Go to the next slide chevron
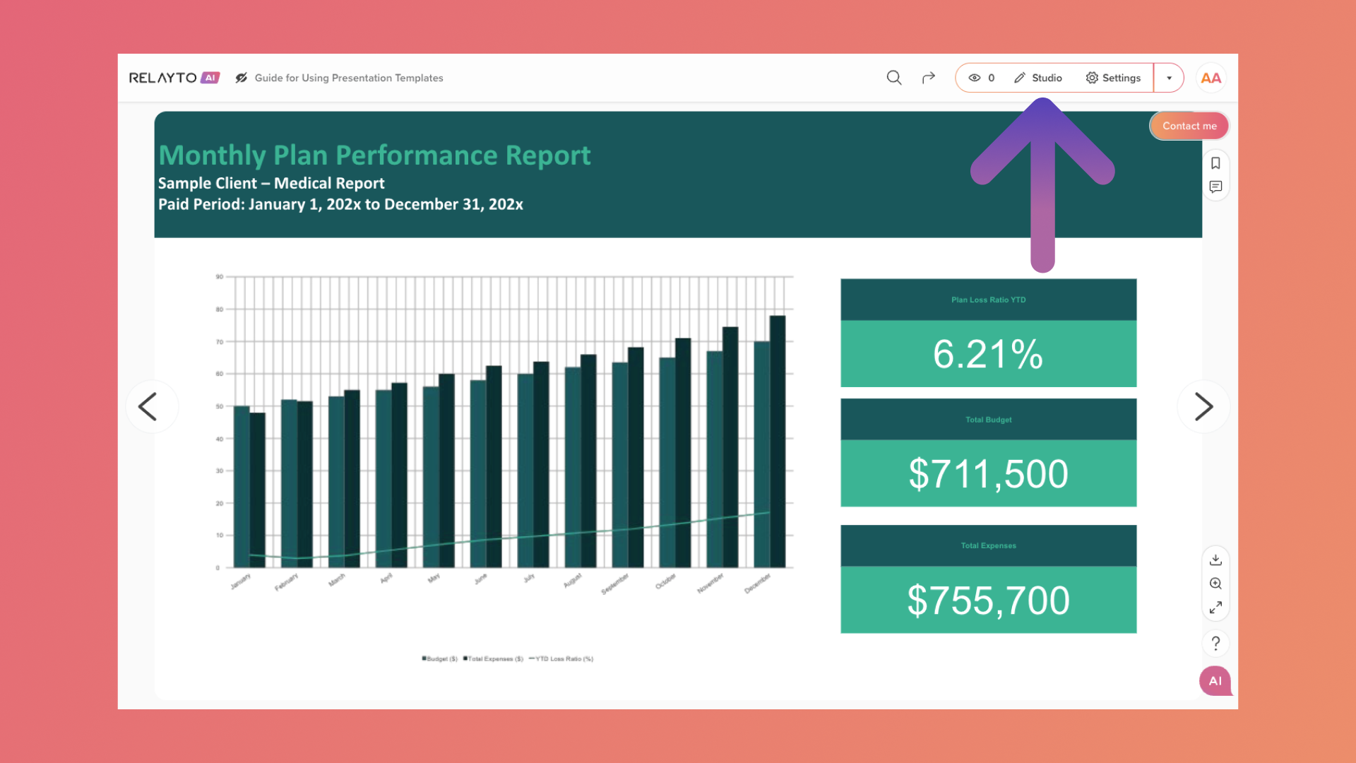 coord(1203,406)
